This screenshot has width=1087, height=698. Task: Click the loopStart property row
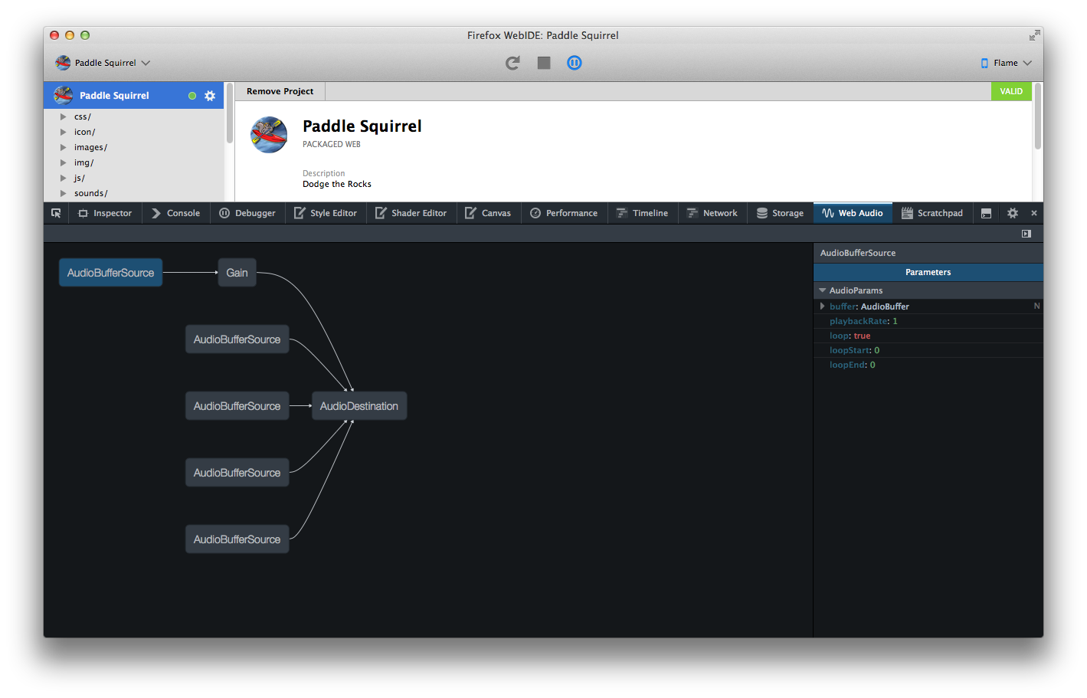coord(928,350)
